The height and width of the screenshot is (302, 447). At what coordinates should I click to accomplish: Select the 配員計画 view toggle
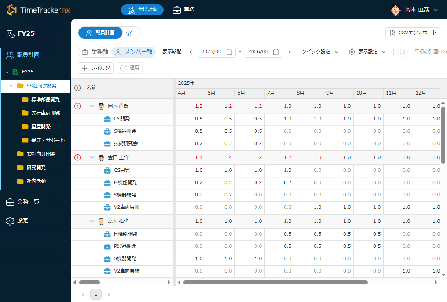100,33
